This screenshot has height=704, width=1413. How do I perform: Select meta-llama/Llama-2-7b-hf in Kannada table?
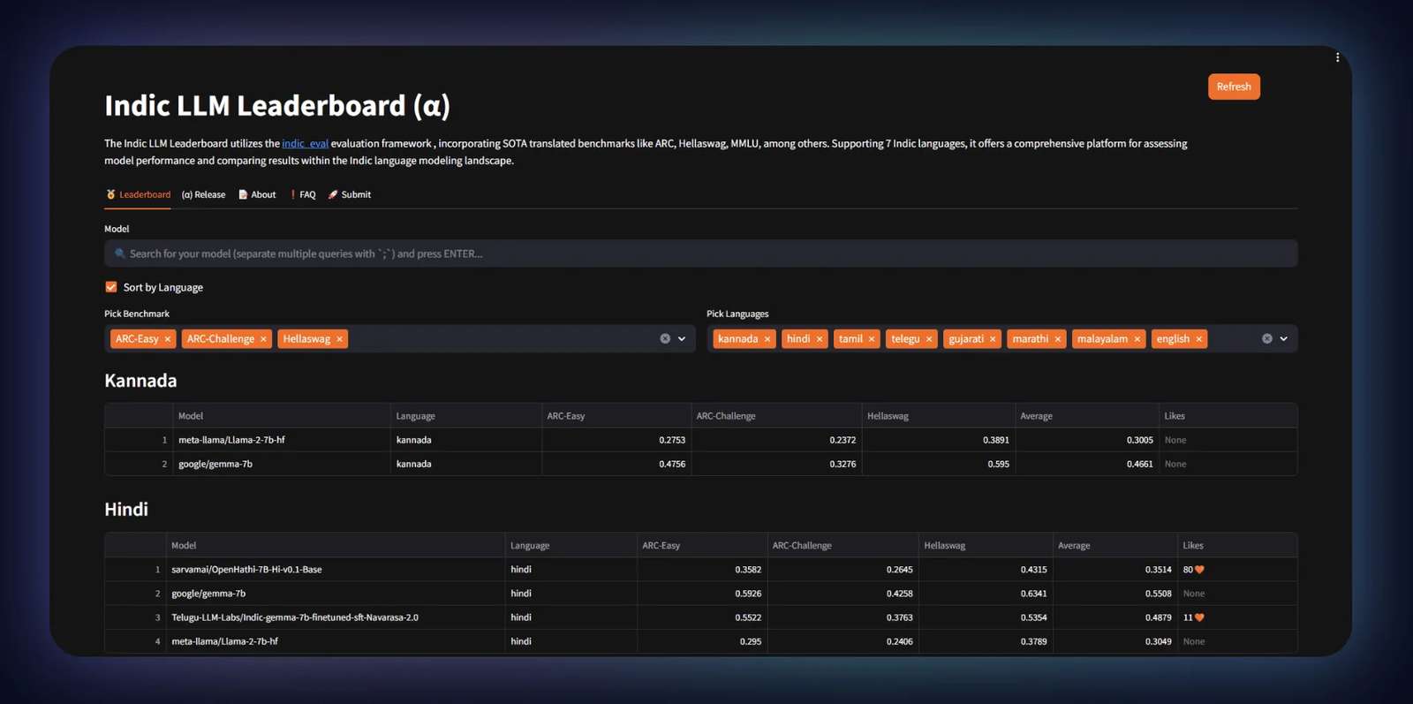click(231, 440)
